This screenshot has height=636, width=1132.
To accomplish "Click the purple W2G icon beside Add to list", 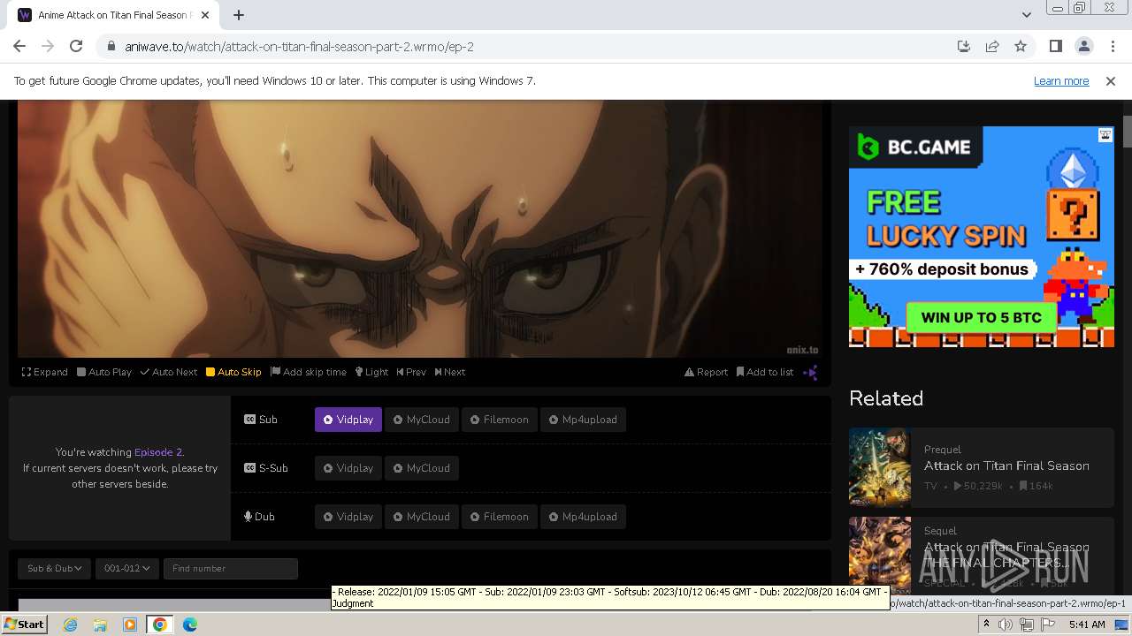I will pos(810,372).
